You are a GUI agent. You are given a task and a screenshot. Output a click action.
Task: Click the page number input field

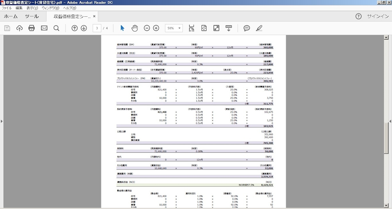97,28
